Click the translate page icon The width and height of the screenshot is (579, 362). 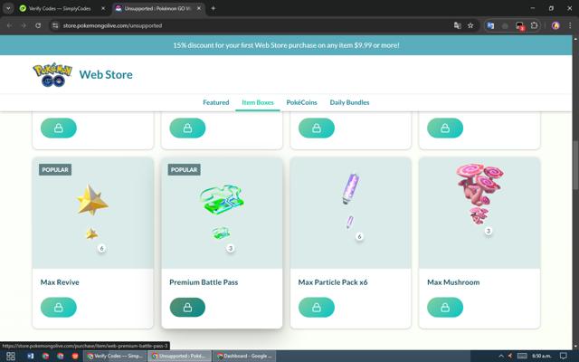457,25
